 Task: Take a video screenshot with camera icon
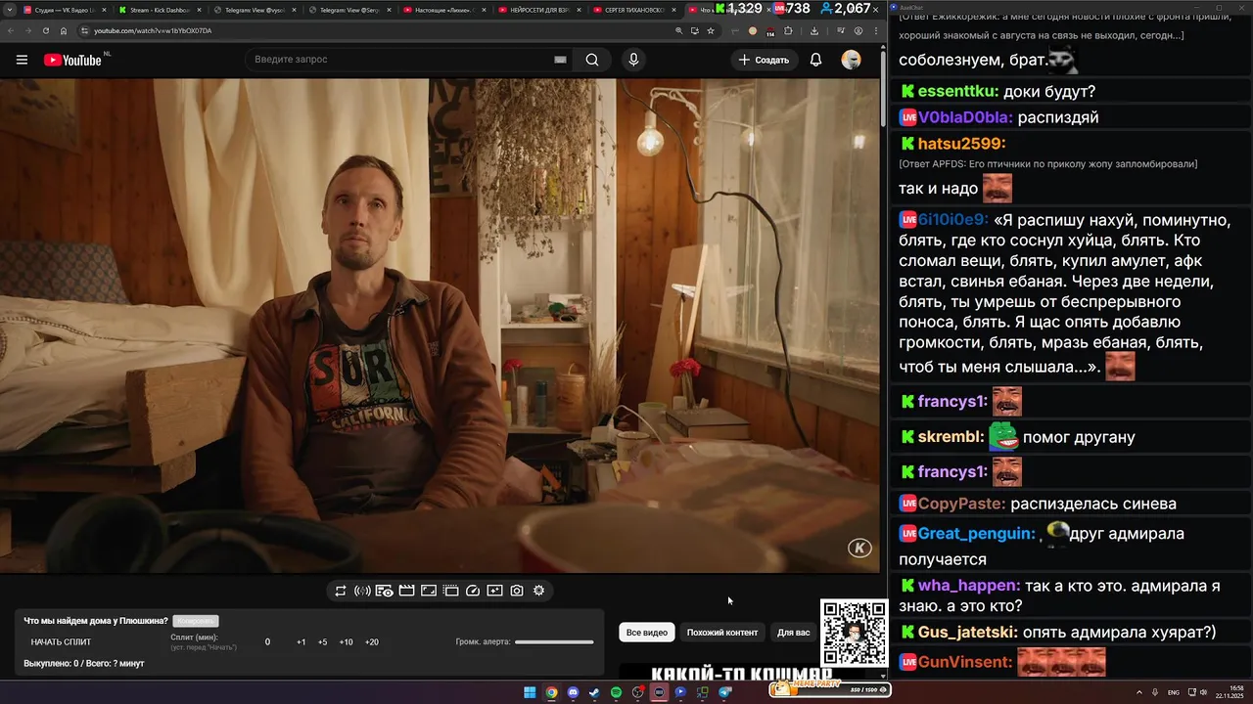[517, 591]
